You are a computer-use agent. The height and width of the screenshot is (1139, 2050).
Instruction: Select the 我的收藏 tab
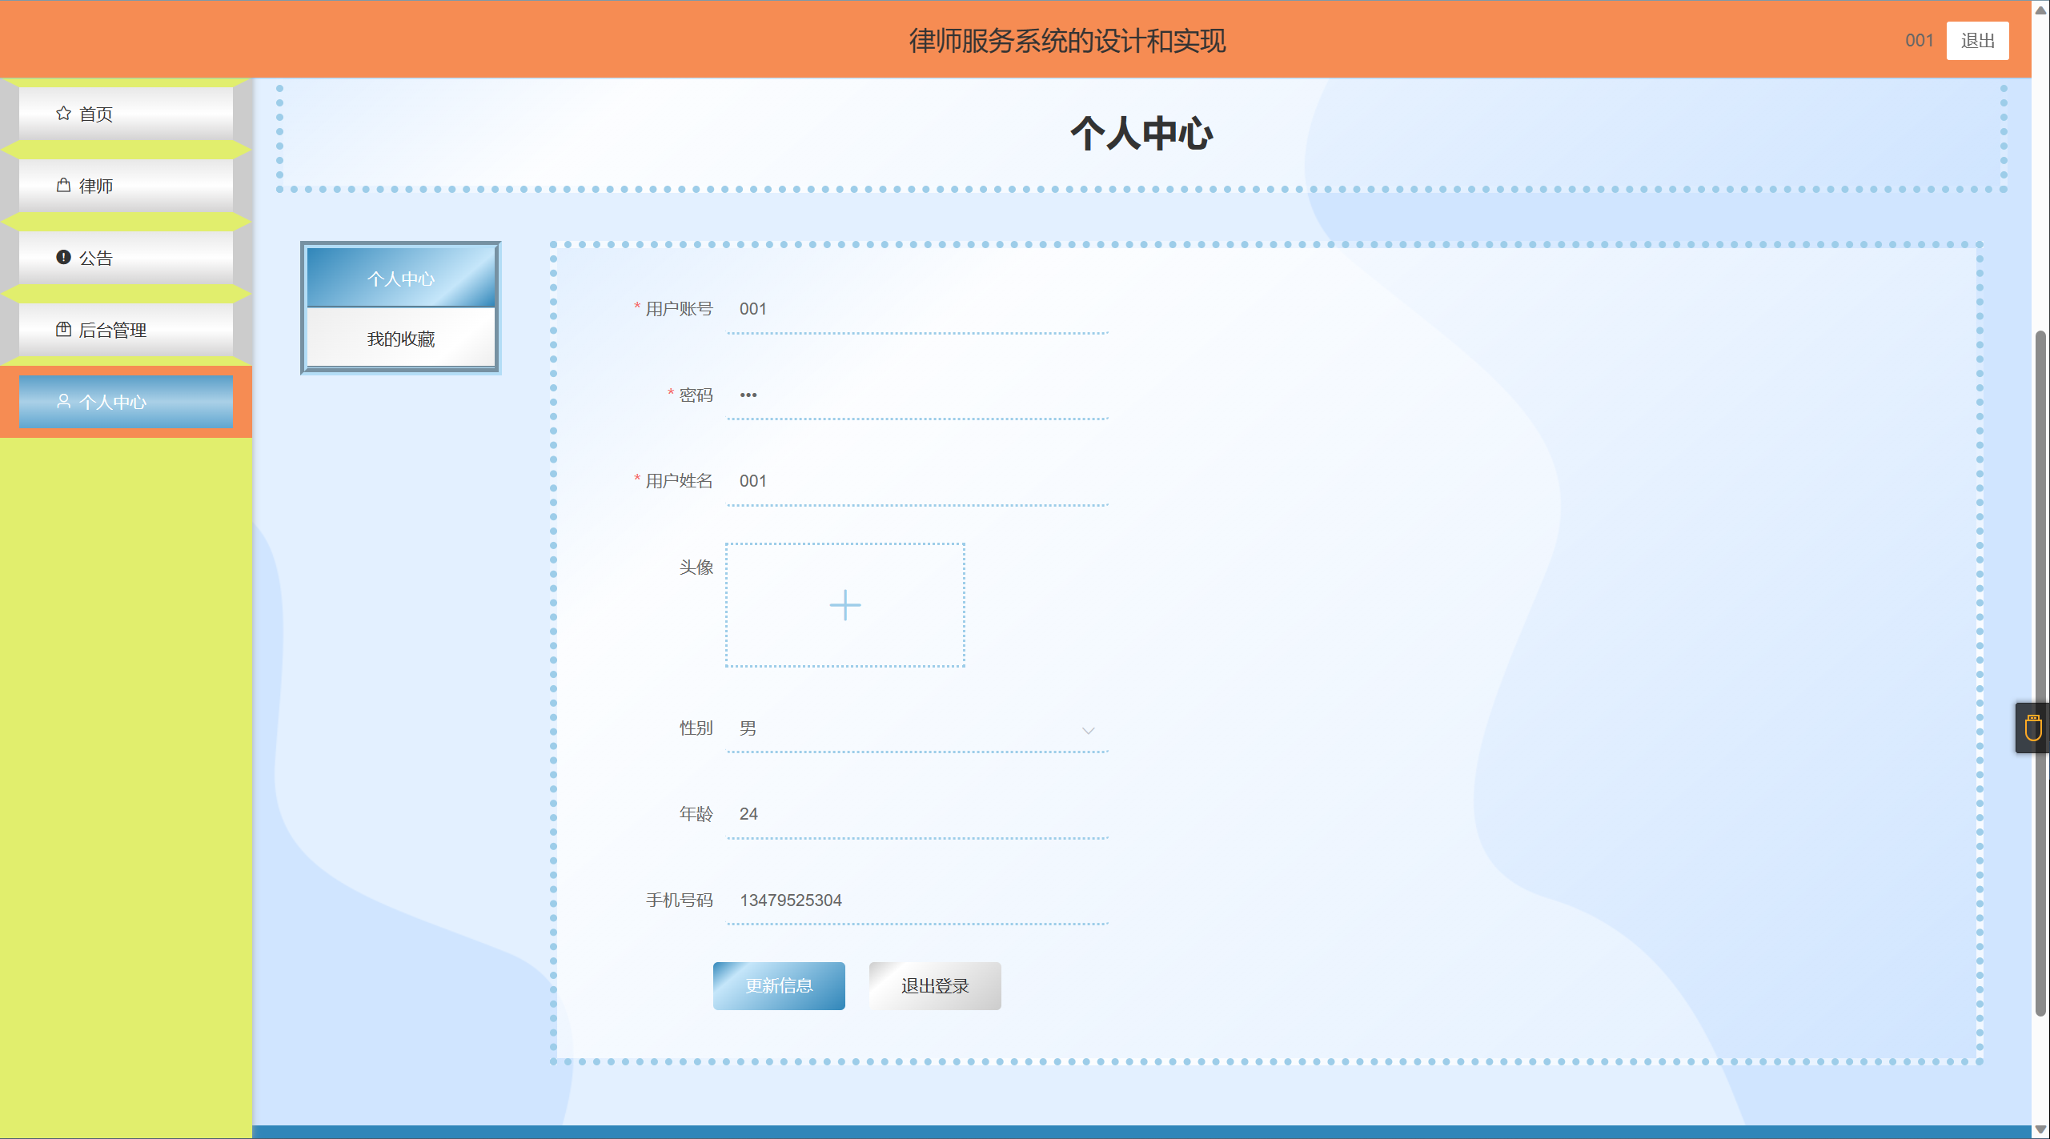point(400,339)
